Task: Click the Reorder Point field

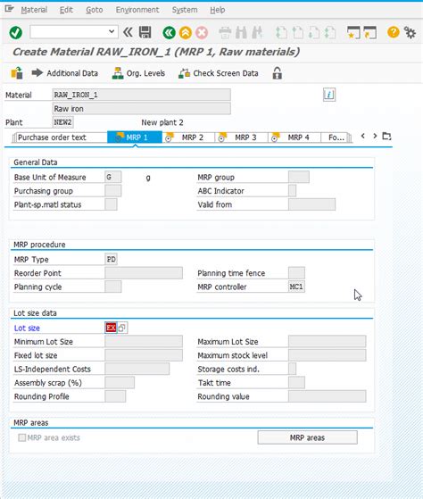Action: click(x=144, y=273)
